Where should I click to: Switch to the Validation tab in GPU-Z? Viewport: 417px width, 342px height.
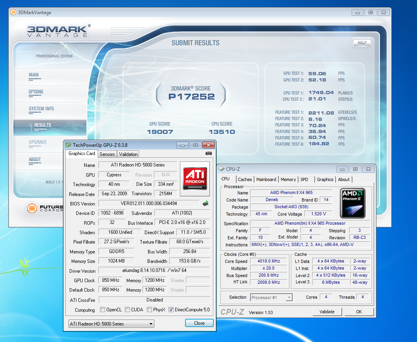point(128,154)
